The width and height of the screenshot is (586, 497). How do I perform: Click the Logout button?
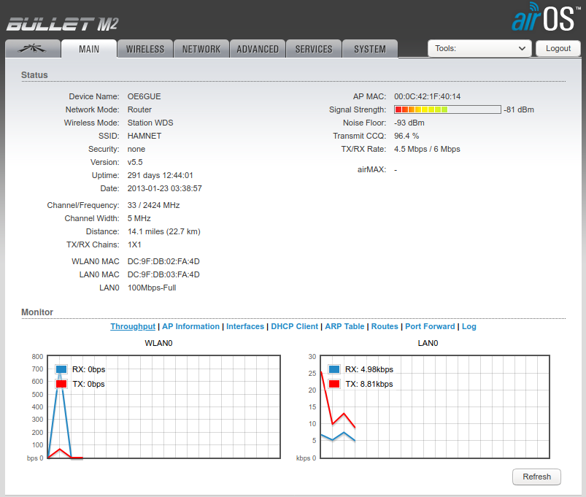click(558, 49)
